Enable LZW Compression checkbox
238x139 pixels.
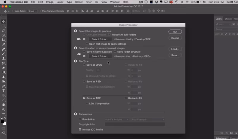[x=87, y=104]
